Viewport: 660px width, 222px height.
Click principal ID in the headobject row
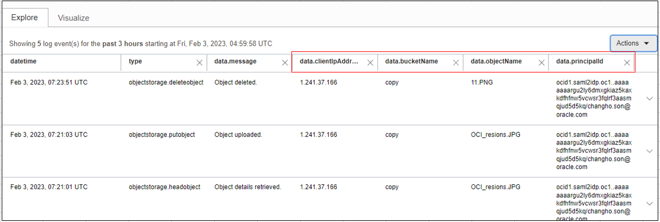click(594, 202)
